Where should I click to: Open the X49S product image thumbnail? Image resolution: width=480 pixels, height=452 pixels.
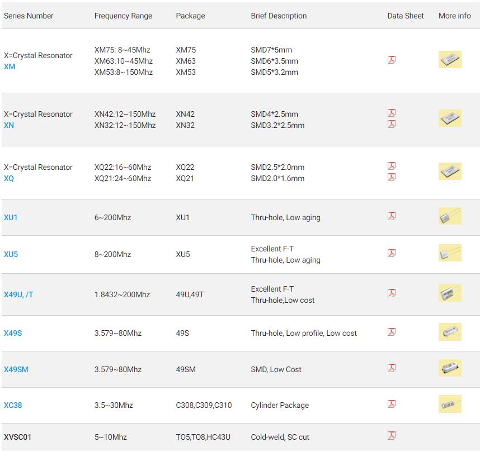point(450,332)
